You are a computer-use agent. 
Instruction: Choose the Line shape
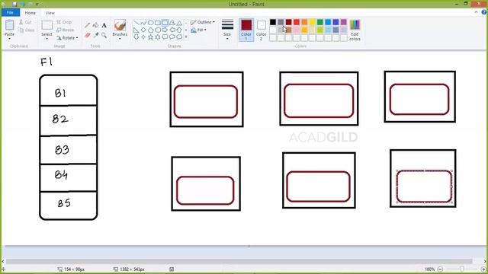click(136, 23)
